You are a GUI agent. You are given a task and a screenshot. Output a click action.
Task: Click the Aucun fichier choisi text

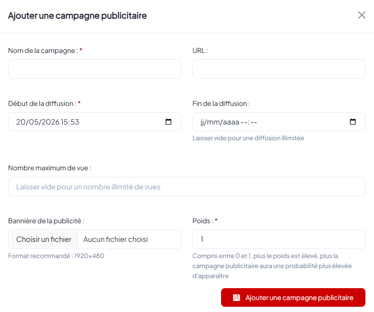[116, 239]
